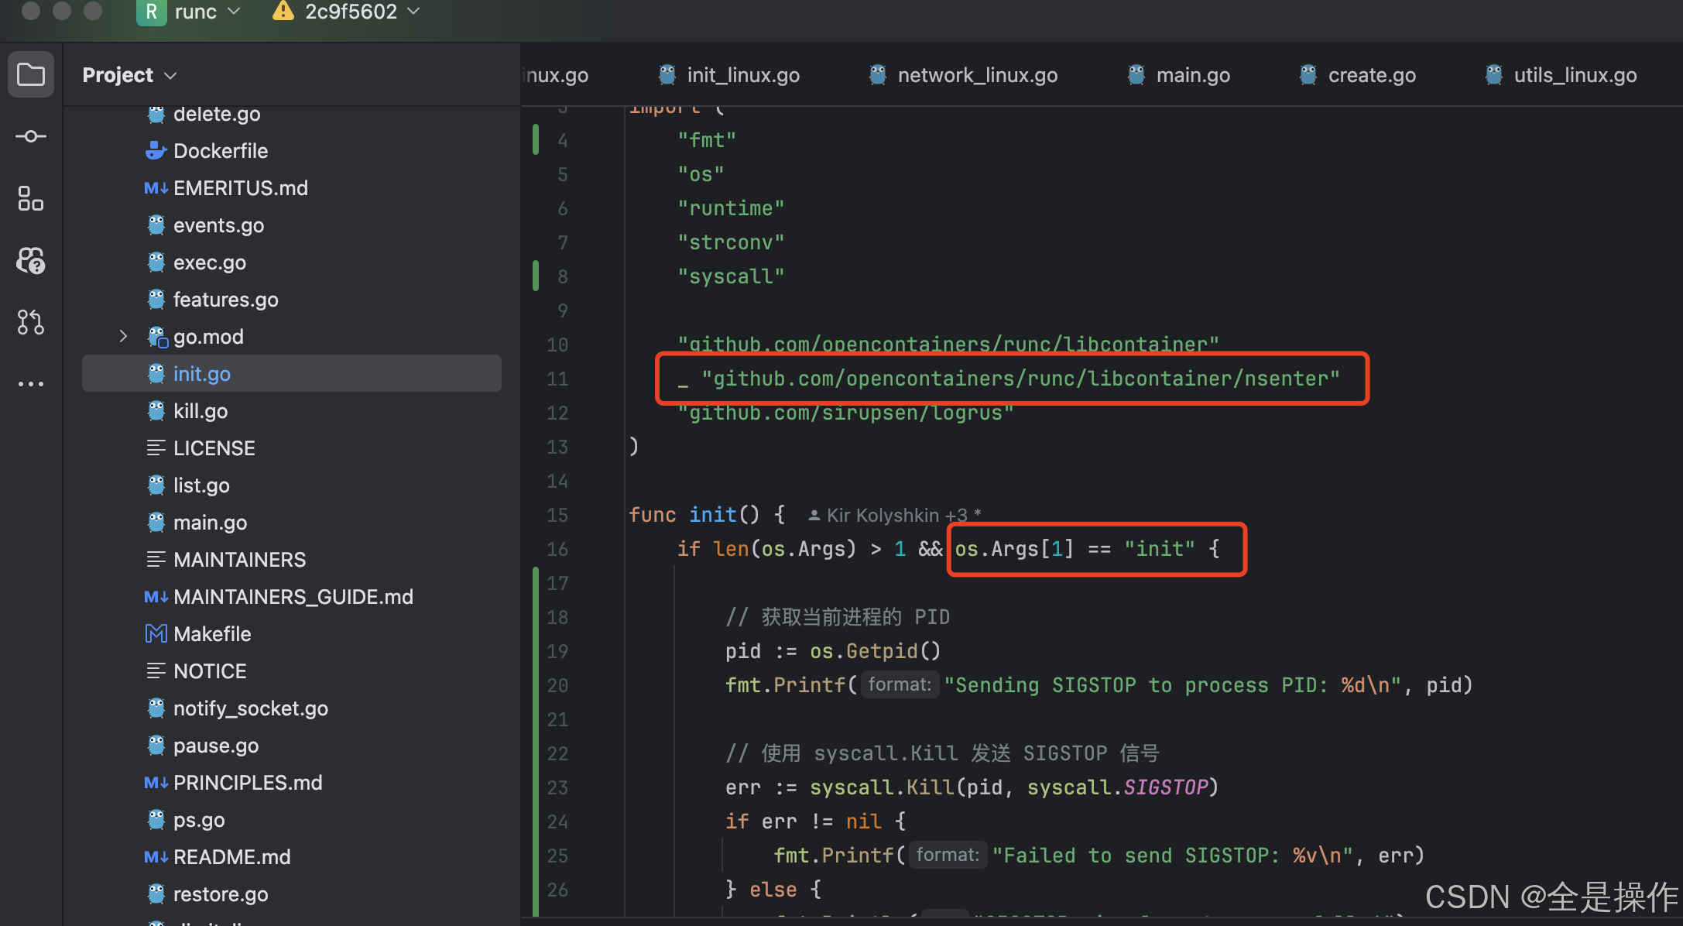The height and width of the screenshot is (926, 1683).
Task: Switch to the network_linux.go tab
Action: pos(977,75)
